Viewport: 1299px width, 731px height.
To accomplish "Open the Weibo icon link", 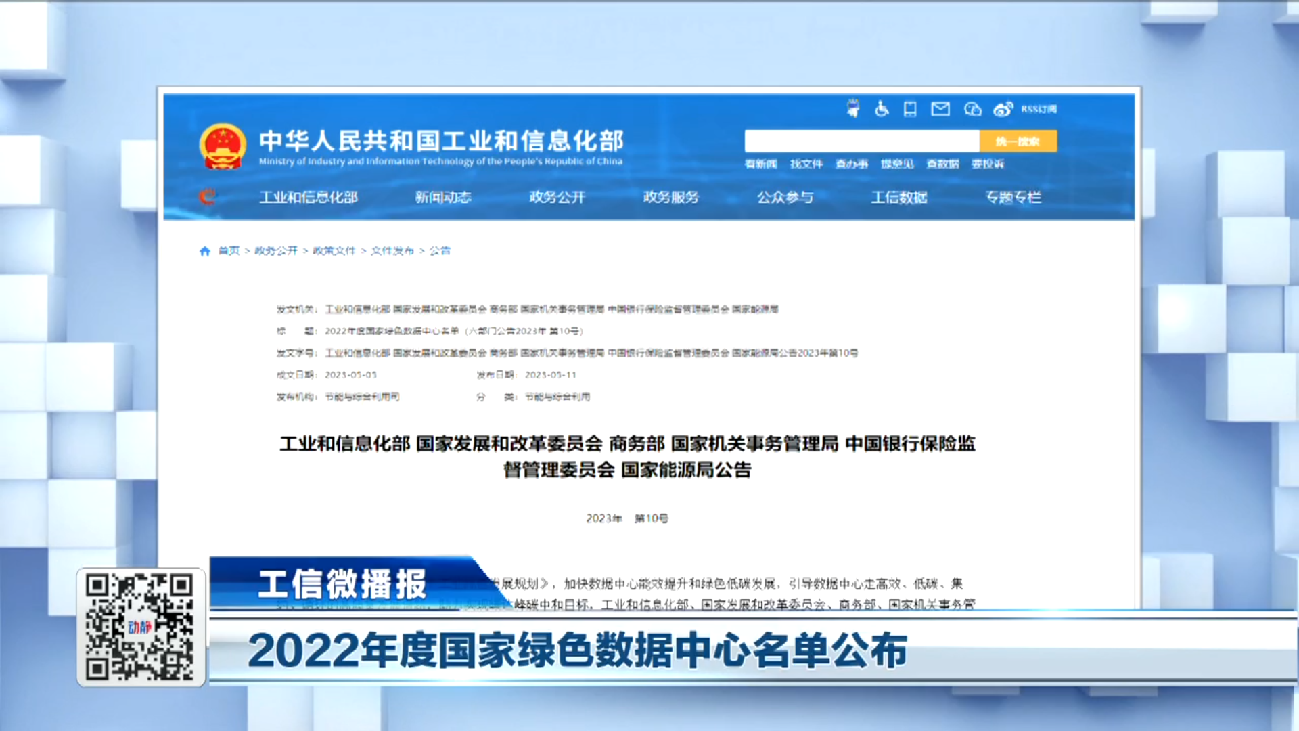I will pyautogui.click(x=1003, y=109).
